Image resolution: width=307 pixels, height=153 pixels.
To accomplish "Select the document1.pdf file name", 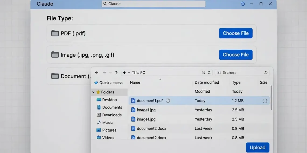I will coord(150,101).
